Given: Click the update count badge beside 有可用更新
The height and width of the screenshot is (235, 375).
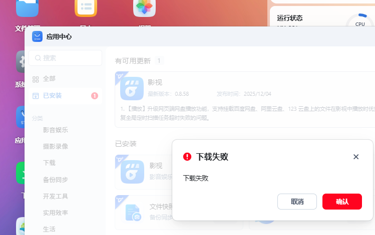Looking at the screenshot, I should tap(159, 61).
